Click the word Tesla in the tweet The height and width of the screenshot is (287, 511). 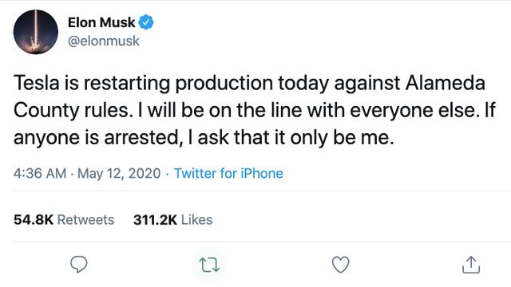(37, 83)
